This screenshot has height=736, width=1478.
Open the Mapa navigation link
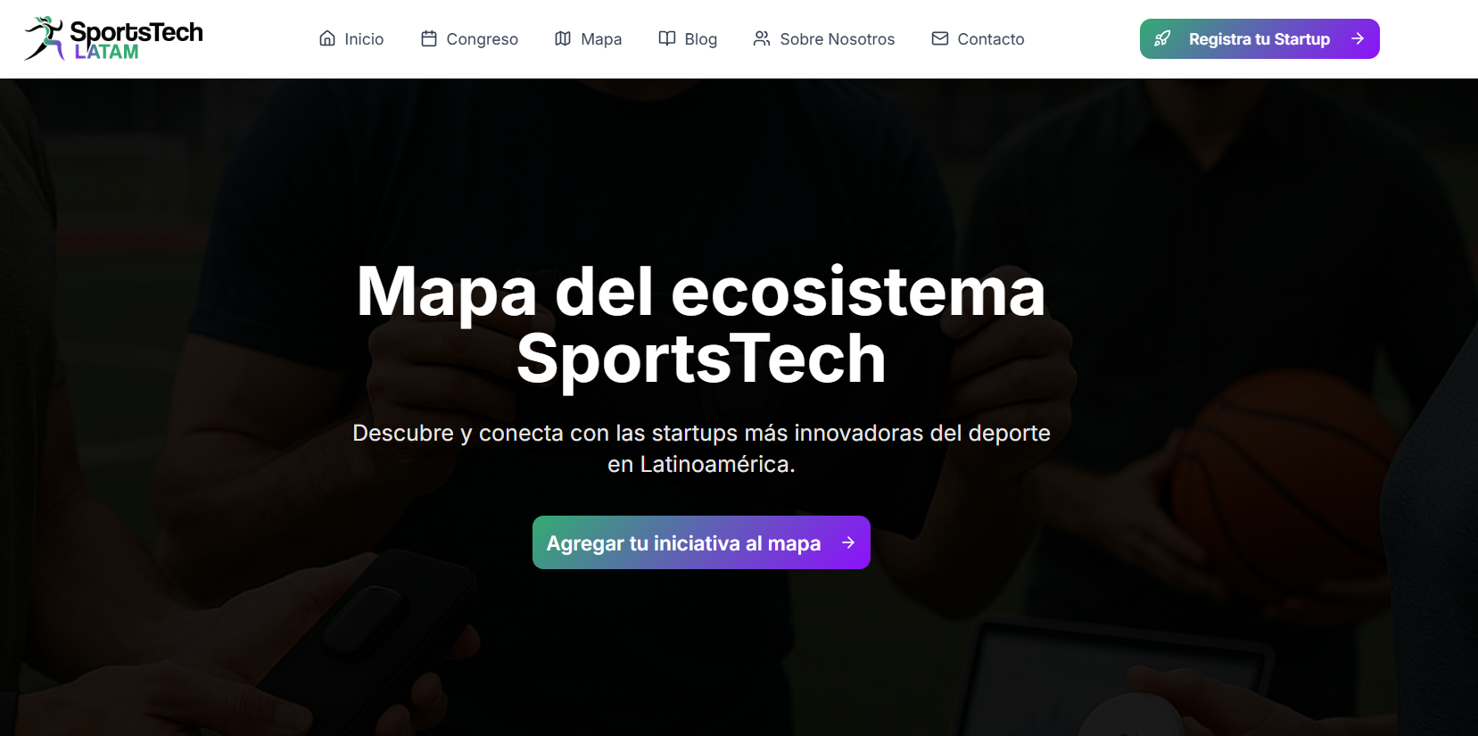[589, 38]
